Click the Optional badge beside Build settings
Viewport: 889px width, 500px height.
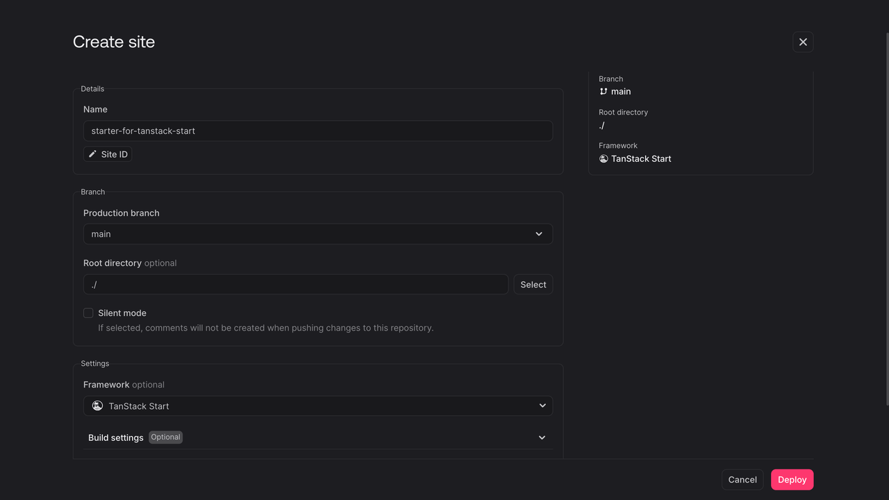click(165, 437)
